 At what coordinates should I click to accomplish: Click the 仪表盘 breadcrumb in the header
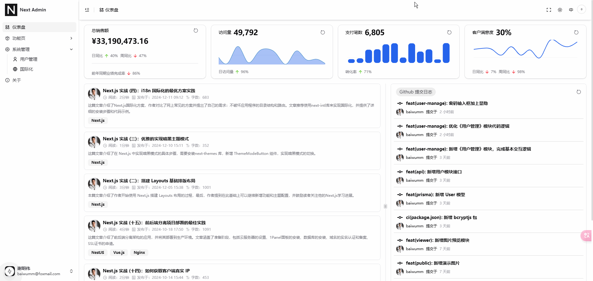(109, 10)
